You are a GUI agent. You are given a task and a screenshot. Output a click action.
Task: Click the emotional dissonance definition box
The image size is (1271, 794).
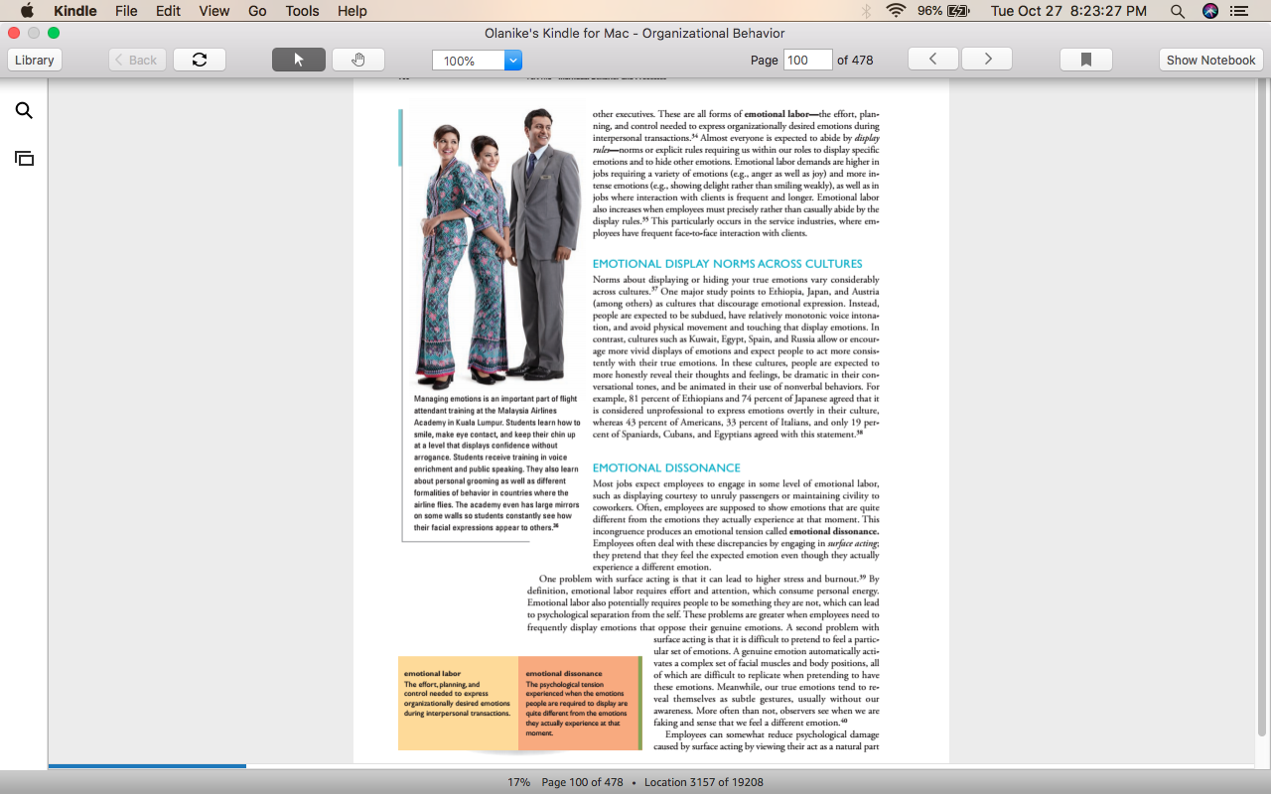click(x=579, y=703)
